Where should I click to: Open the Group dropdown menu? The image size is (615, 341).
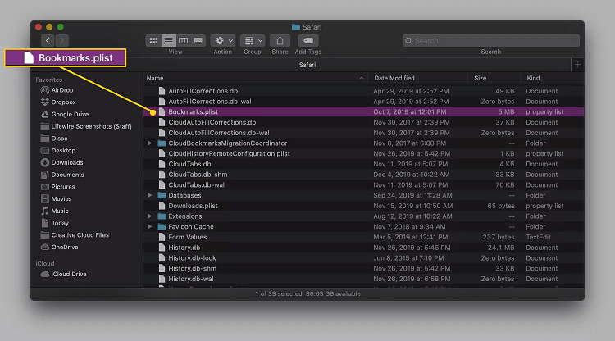[x=253, y=40]
